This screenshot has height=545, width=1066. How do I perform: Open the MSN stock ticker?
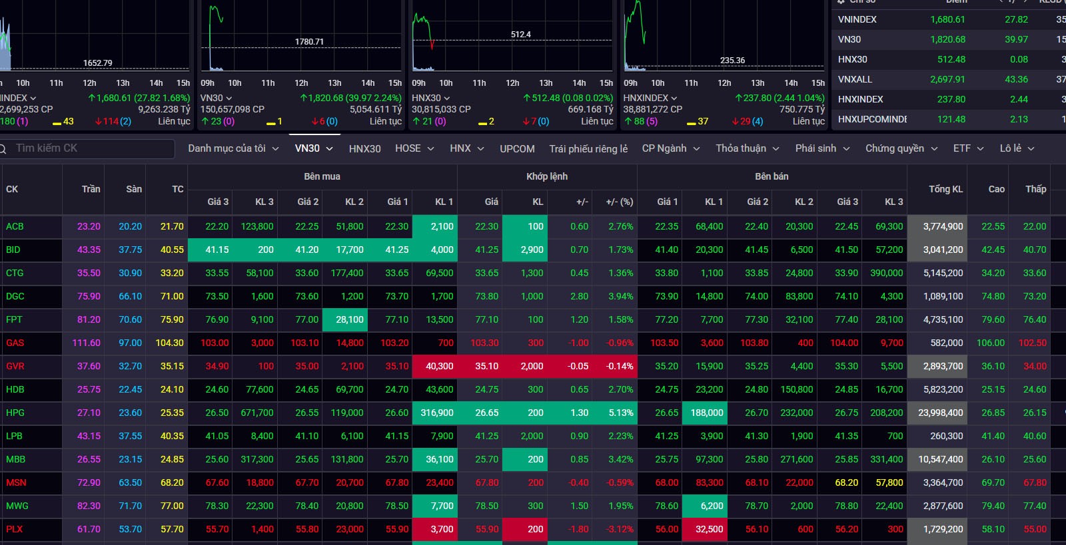pos(16,482)
